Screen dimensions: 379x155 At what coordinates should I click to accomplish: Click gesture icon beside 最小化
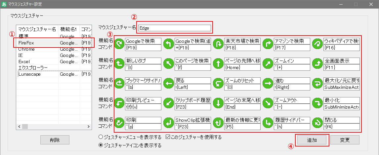[317, 103]
